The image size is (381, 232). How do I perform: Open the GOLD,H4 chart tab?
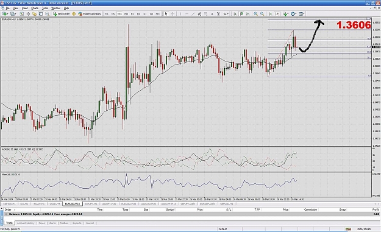[x=55, y=204]
